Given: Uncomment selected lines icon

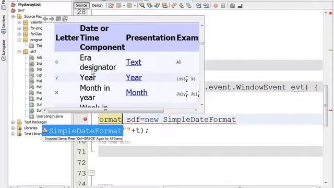Looking at the screenshot, I should pyautogui.click(x=240, y=6).
